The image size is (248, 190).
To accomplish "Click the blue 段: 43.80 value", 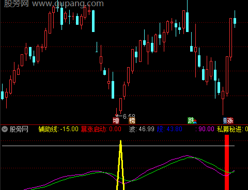I will tap(169, 129).
